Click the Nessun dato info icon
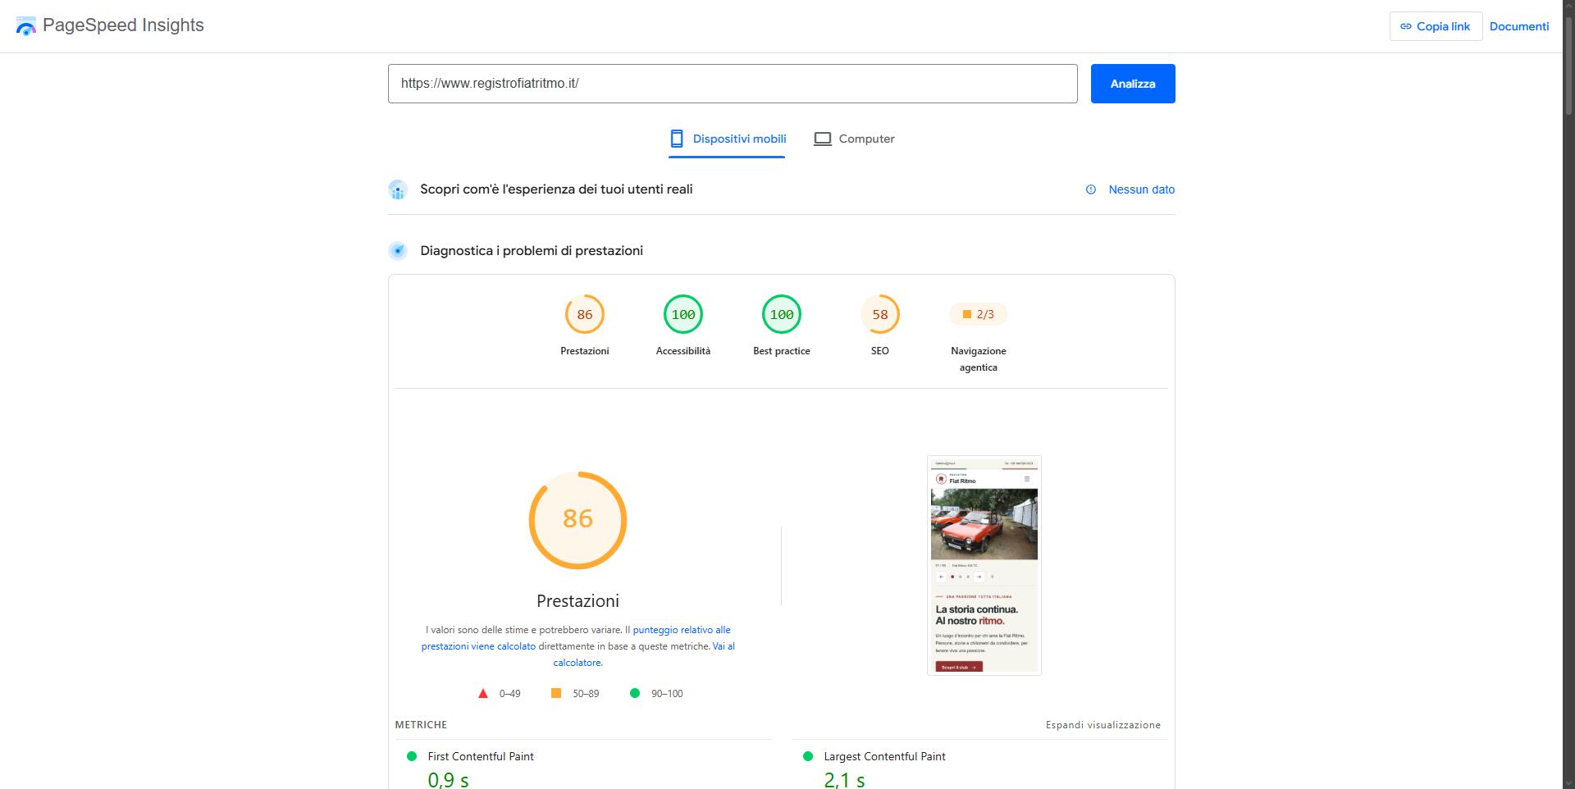The width and height of the screenshot is (1575, 789). pos(1091,189)
